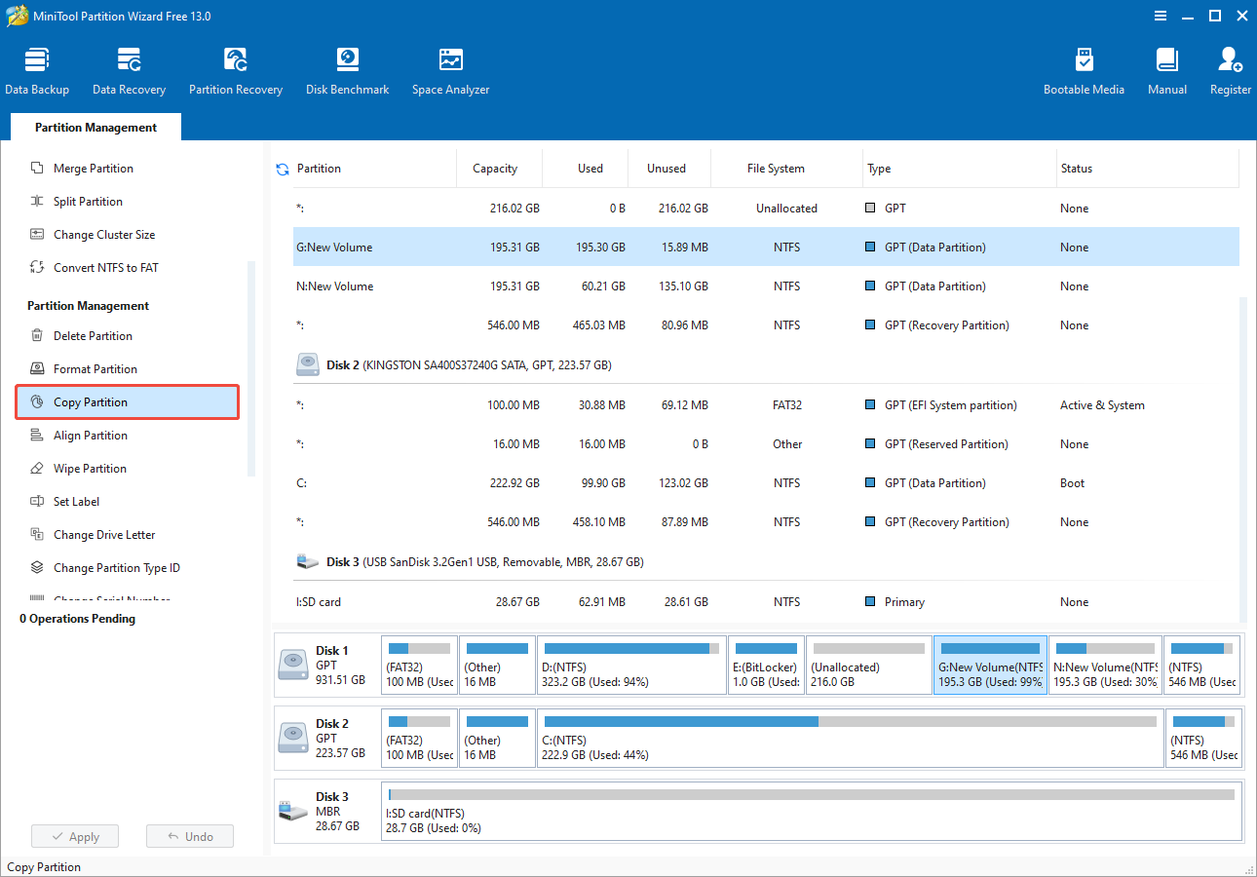This screenshot has height=877, width=1257.
Task: Apply pending operations
Action: 74,835
